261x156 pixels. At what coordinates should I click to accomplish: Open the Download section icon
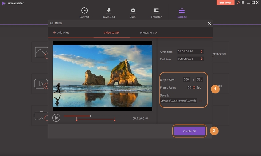(108, 11)
